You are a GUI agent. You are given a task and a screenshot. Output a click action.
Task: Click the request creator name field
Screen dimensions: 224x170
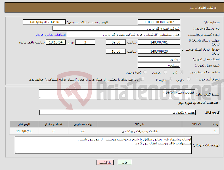[123, 34]
